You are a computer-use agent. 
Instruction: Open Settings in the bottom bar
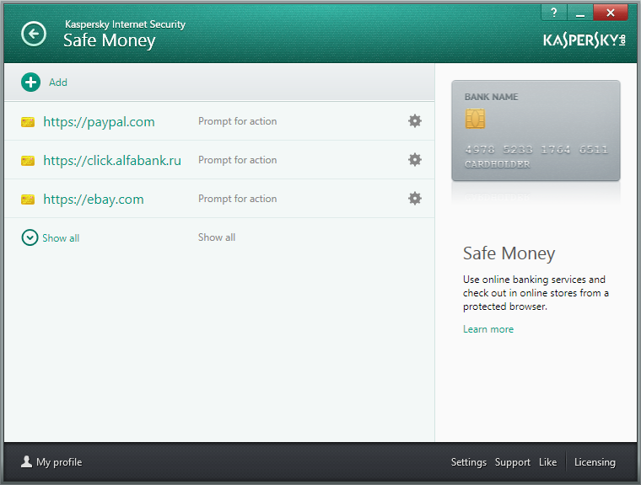(x=468, y=462)
